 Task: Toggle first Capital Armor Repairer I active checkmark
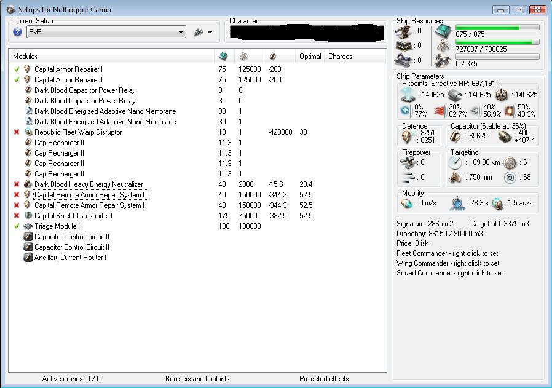pos(17,69)
